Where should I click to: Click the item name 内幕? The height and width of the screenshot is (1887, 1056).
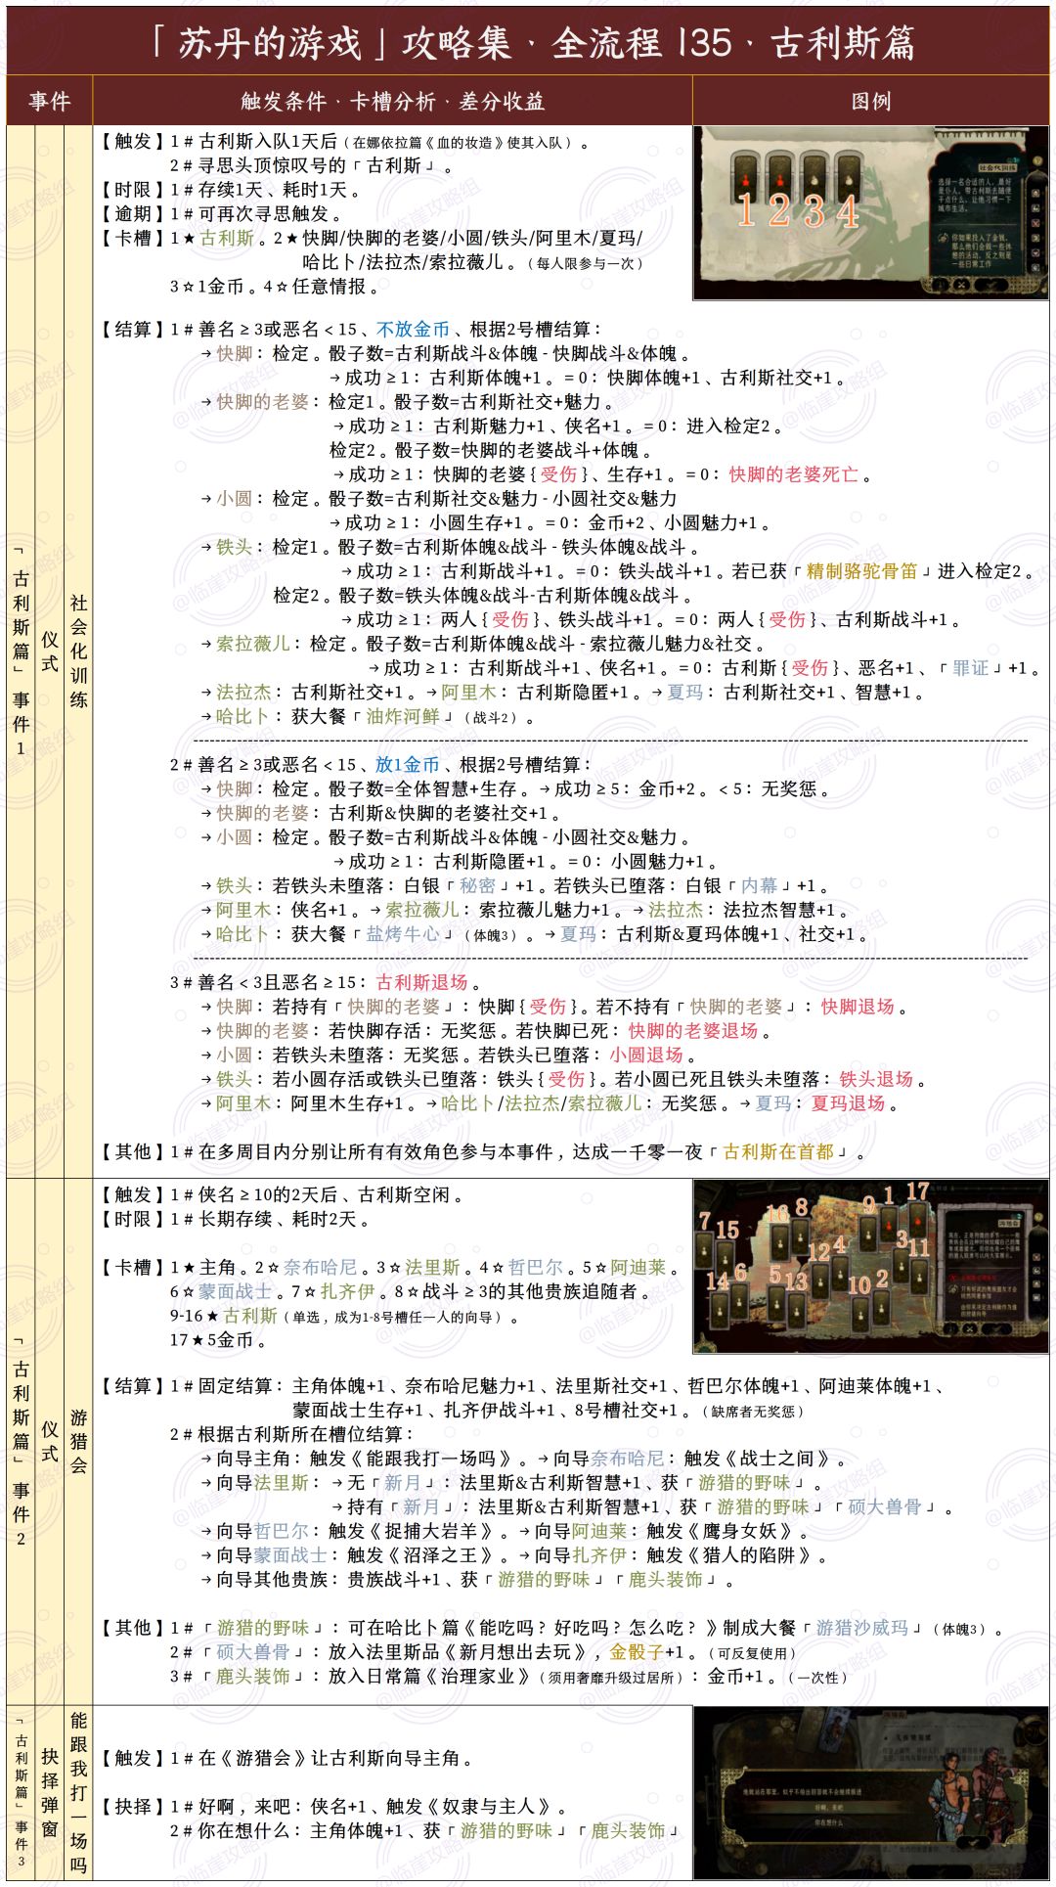pyautogui.click(x=760, y=886)
